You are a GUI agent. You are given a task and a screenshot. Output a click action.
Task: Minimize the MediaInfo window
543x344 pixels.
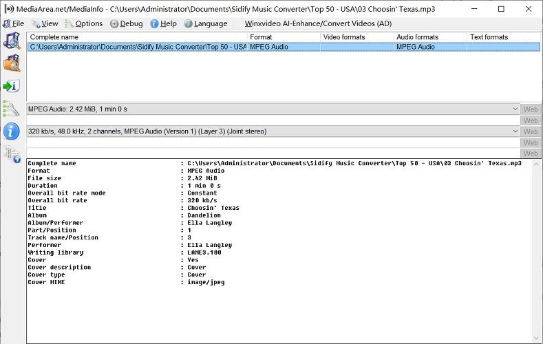point(474,9)
